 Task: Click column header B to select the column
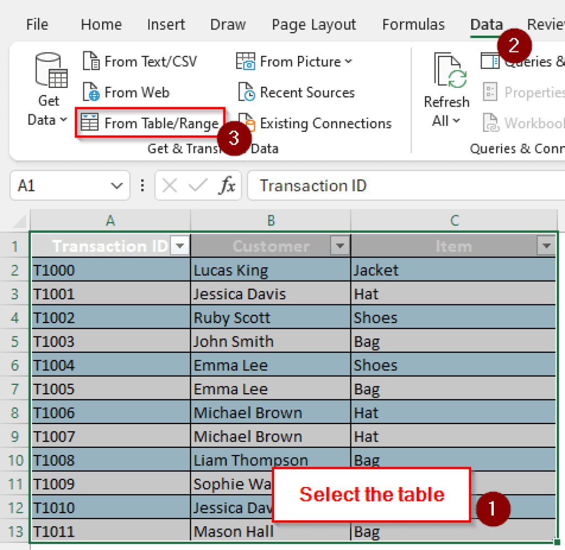270,220
